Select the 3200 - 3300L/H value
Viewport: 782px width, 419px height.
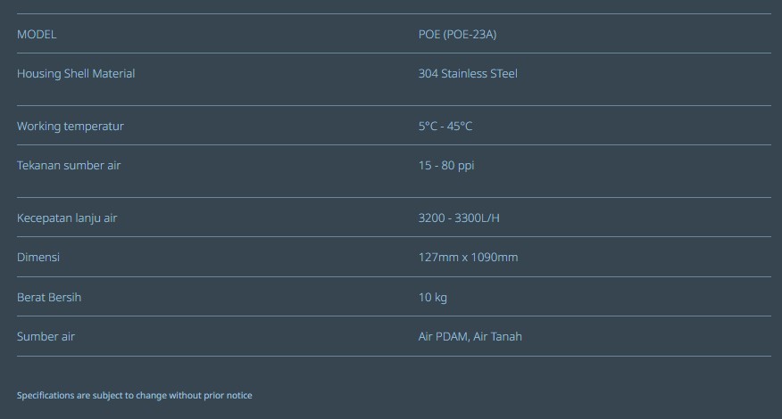pos(459,218)
